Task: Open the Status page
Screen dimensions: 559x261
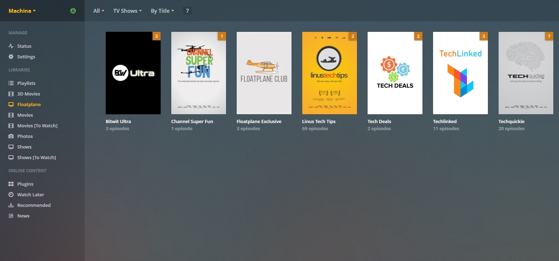Action: click(x=24, y=46)
